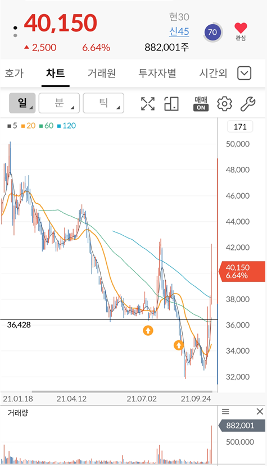Click the 40,150 6.64% current price tag
Viewport: 267px width, 466px height.
pyautogui.click(x=241, y=271)
